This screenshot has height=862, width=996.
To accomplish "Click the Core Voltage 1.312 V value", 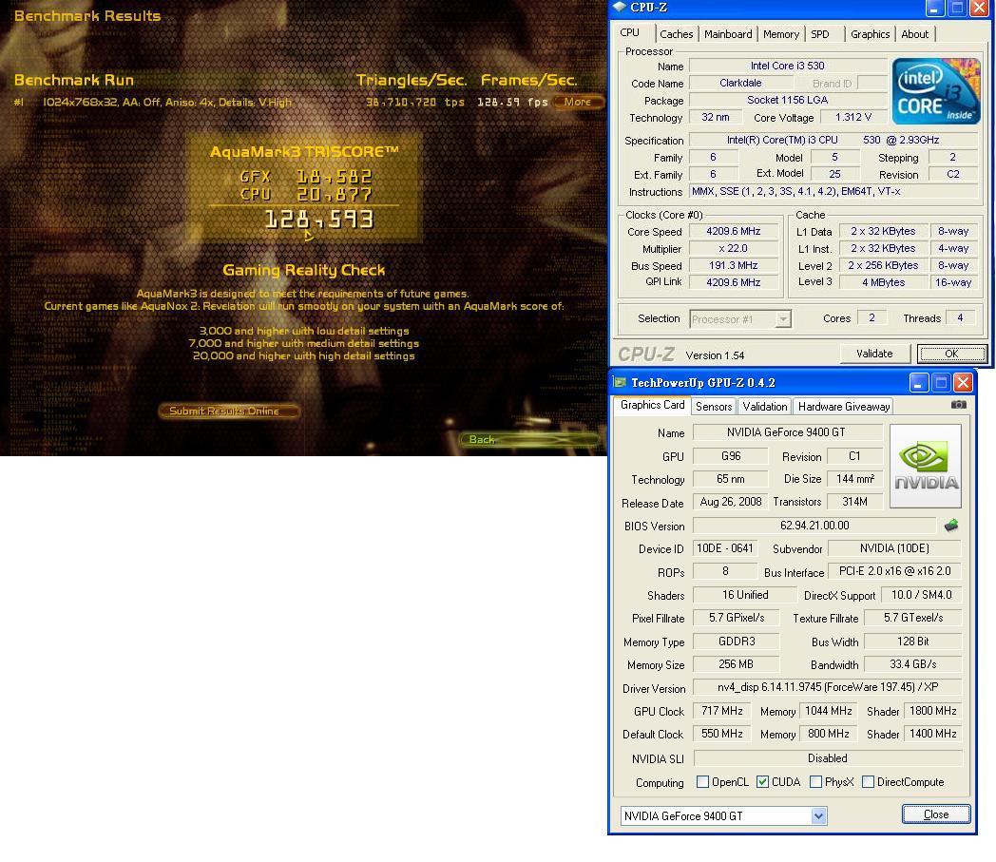I will [852, 118].
